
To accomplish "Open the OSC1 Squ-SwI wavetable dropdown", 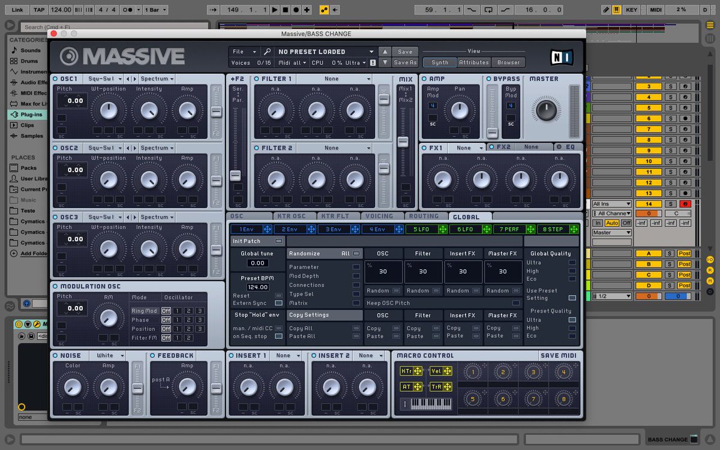I will (x=104, y=79).
